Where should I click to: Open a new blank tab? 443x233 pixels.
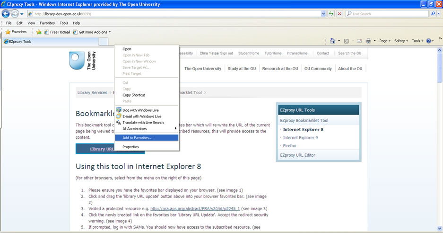[104, 41]
